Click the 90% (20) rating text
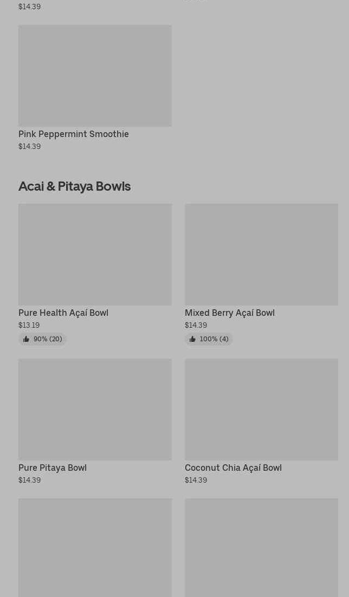The width and height of the screenshot is (349, 597). 48,339
